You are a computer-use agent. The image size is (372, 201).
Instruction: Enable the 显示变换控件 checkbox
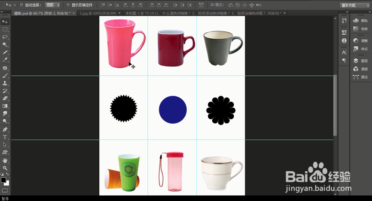tap(68, 5)
